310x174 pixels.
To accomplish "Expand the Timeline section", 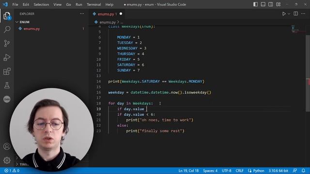I will click(22, 164).
